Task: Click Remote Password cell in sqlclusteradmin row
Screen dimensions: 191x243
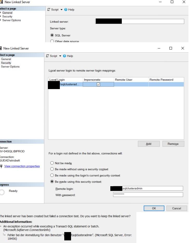Action: pyautogui.click(x=166, y=84)
